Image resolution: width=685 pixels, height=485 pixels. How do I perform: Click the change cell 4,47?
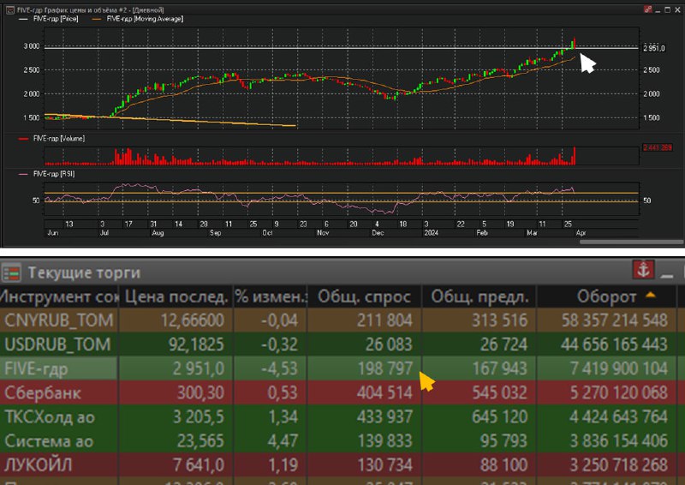(271, 440)
